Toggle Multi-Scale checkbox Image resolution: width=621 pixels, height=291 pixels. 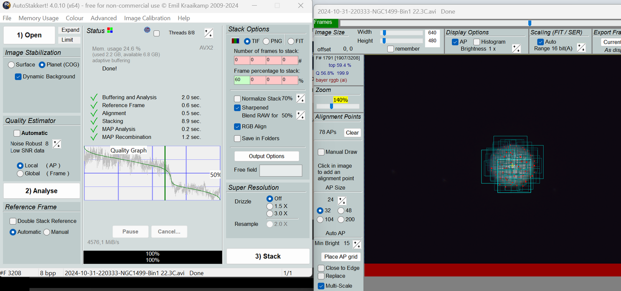pos(321,286)
